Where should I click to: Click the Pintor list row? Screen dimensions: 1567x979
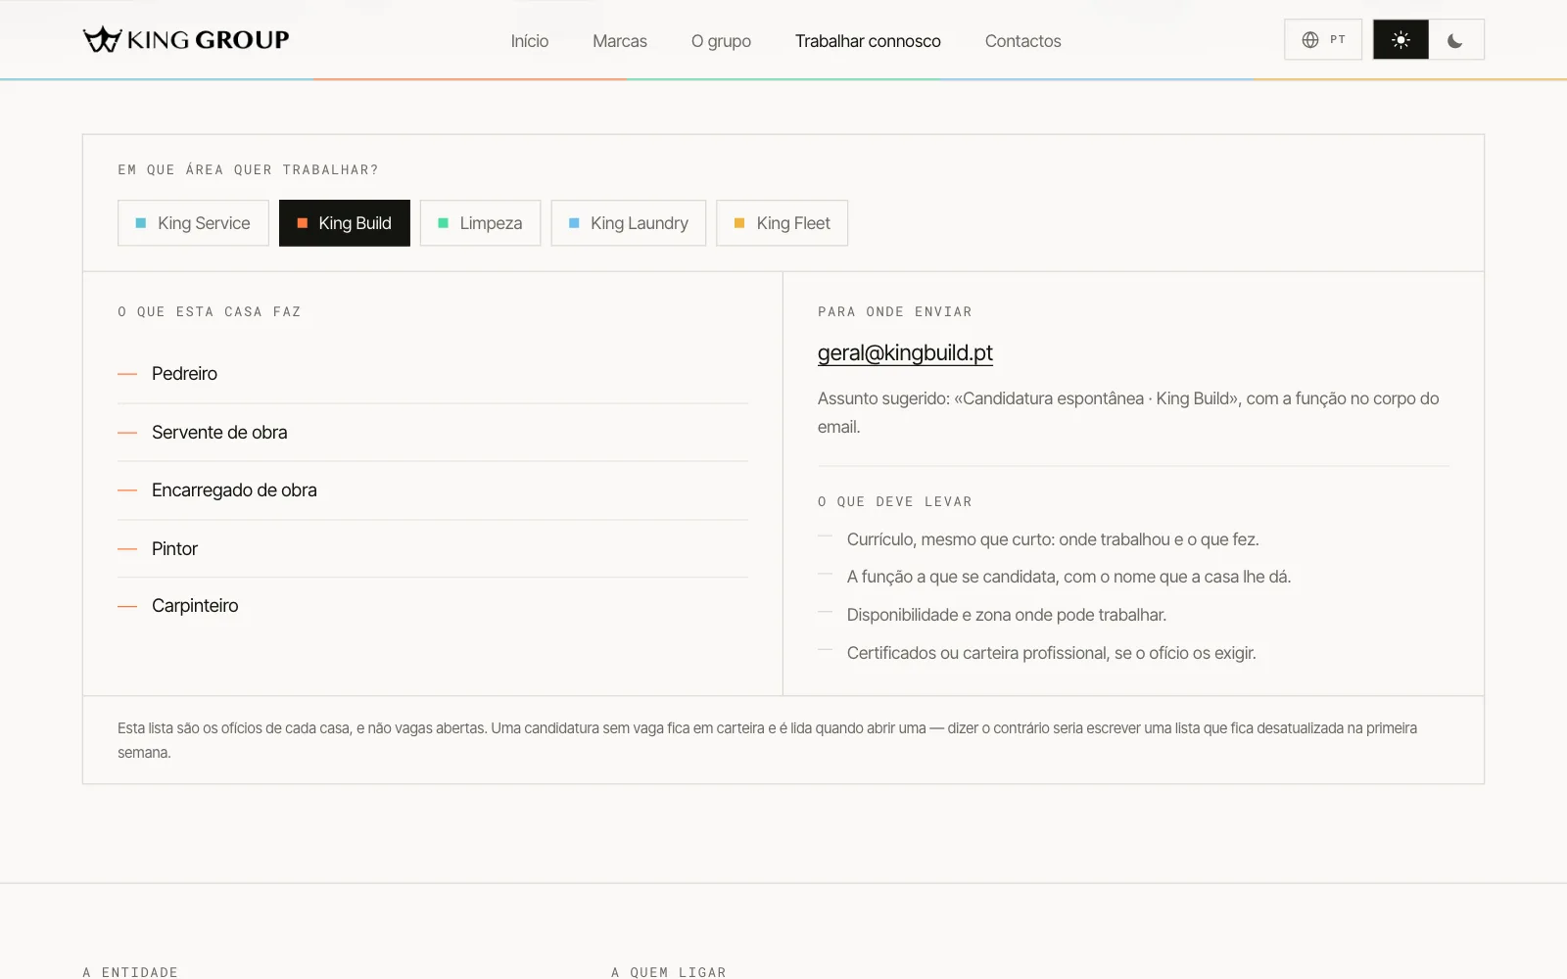click(433, 549)
